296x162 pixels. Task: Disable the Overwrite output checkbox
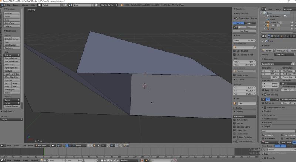263,135
